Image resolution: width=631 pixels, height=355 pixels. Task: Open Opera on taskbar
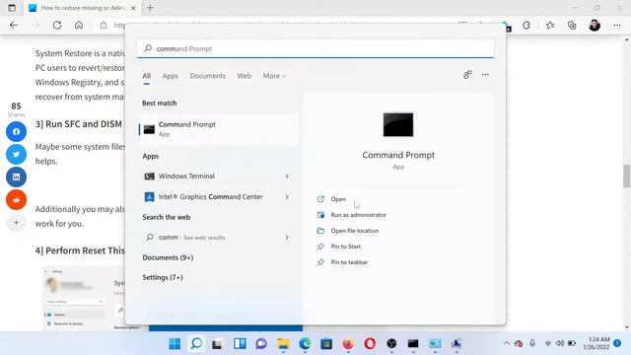point(370,344)
